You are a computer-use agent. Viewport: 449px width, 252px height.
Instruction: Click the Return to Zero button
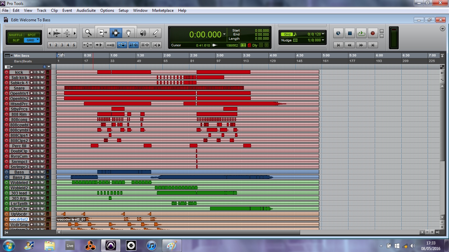click(338, 45)
